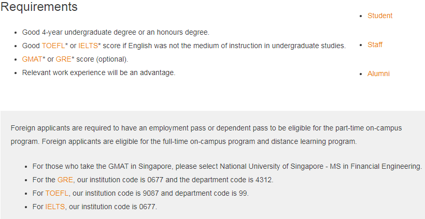Click the relevant work experience bullet text
Screen dimensions: 425x219
tap(98, 73)
